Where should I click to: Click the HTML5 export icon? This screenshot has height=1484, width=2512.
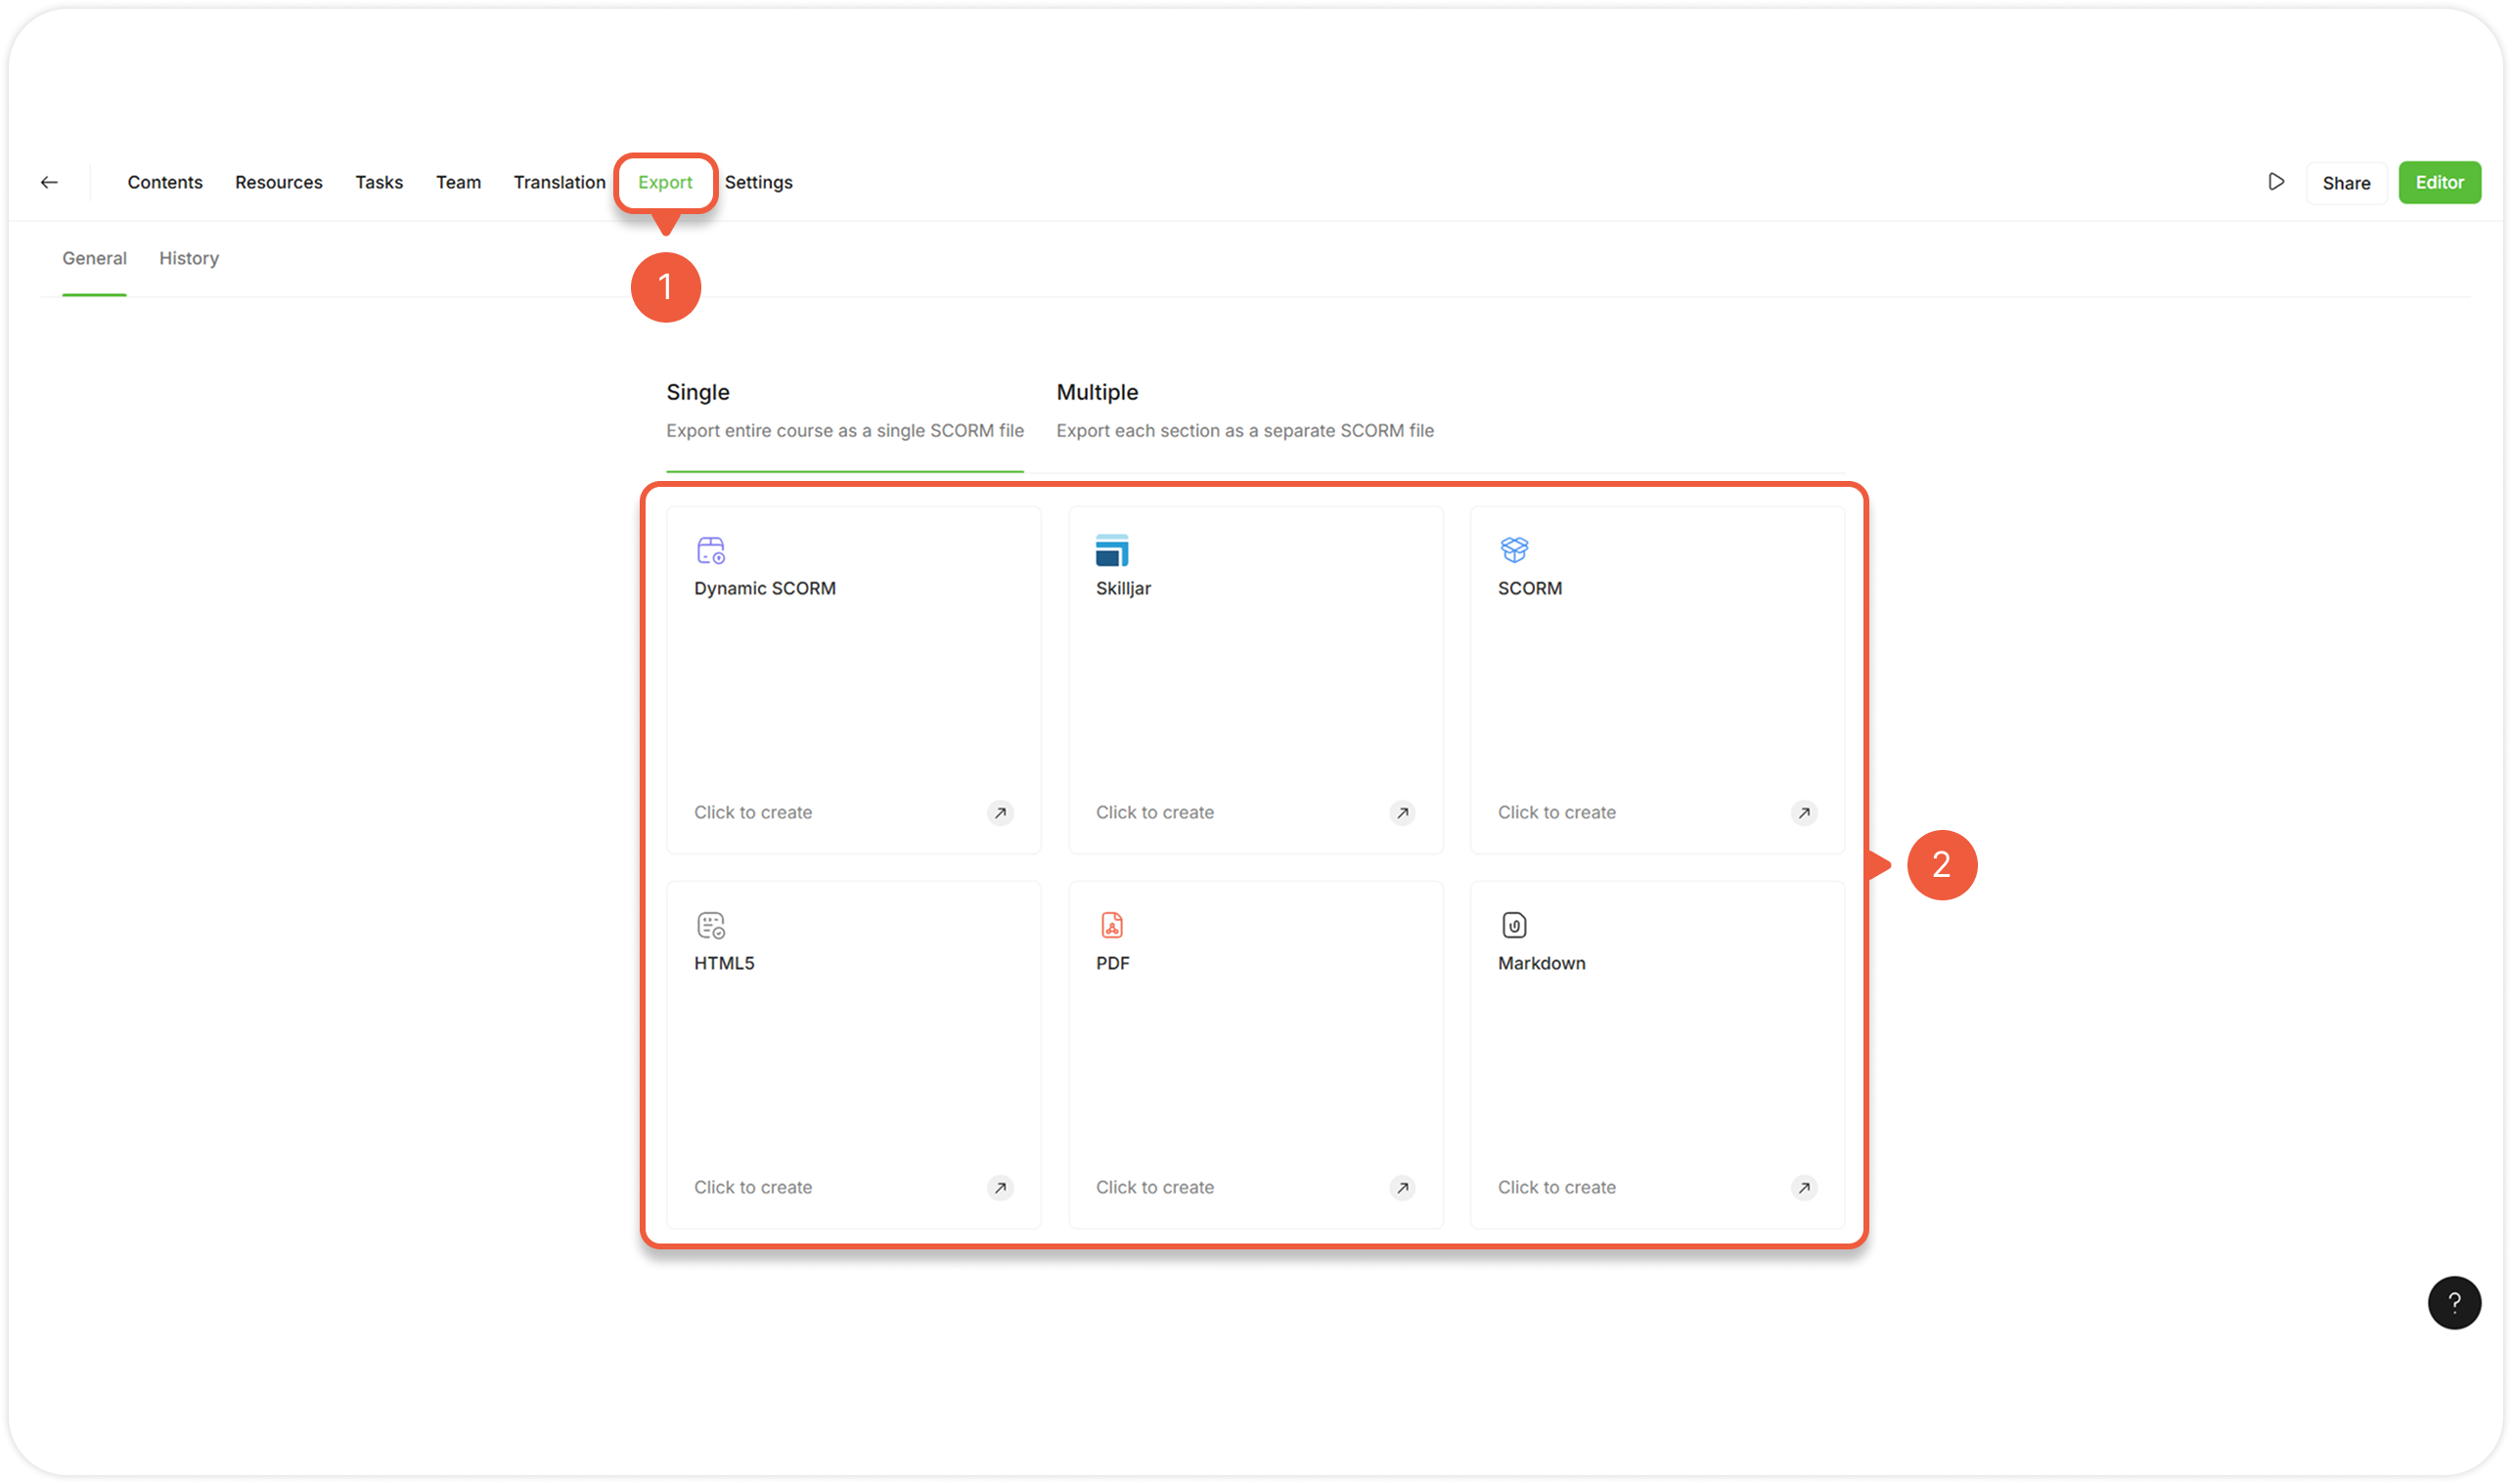[710, 925]
